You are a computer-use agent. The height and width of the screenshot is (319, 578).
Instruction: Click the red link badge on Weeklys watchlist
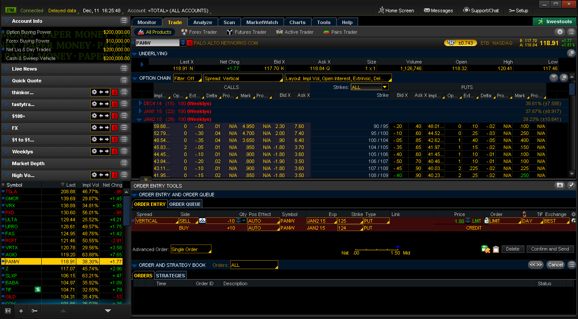click(115, 152)
